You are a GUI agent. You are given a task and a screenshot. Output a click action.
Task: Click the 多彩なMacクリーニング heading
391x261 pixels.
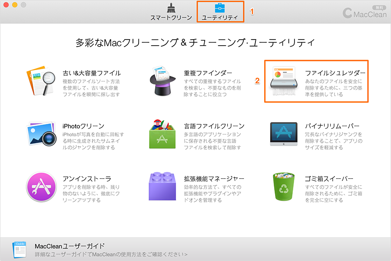(195, 43)
